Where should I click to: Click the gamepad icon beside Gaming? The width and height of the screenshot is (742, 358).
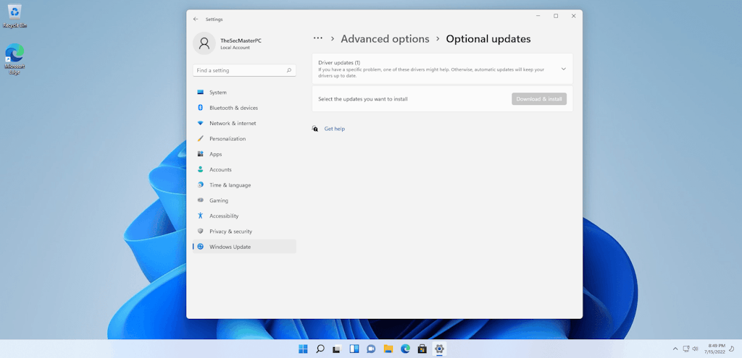point(200,200)
